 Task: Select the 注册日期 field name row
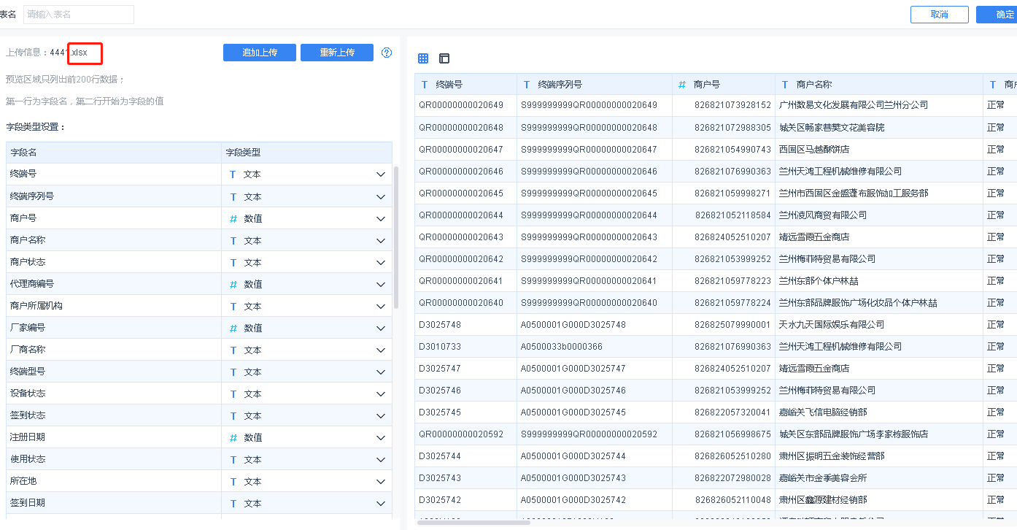pyautogui.click(x=114, y=437)
